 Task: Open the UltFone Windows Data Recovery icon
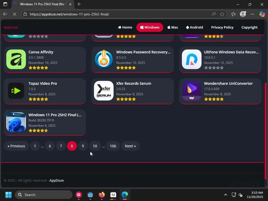(192, 59)
